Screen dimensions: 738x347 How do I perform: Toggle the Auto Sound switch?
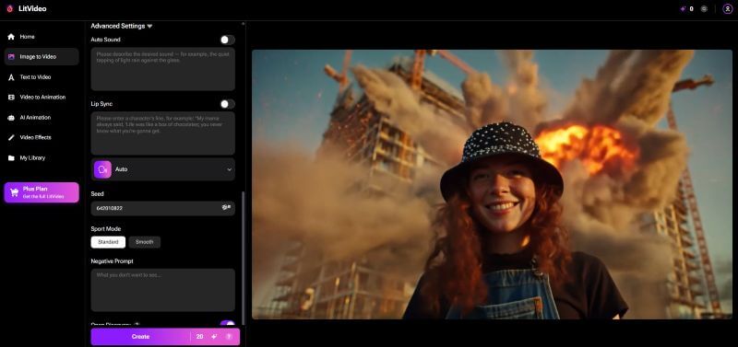(x=227, y=40)
